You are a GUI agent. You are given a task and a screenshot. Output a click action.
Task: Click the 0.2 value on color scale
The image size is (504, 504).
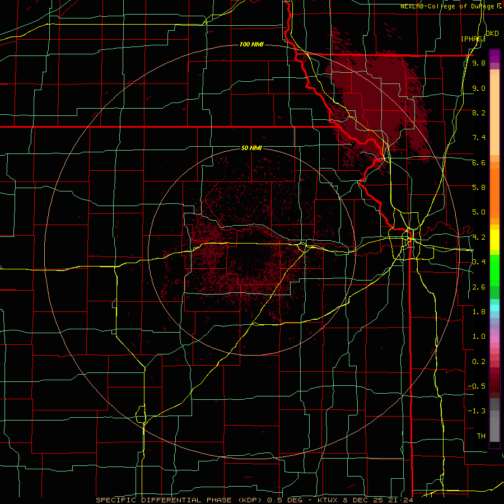(479, 362)
